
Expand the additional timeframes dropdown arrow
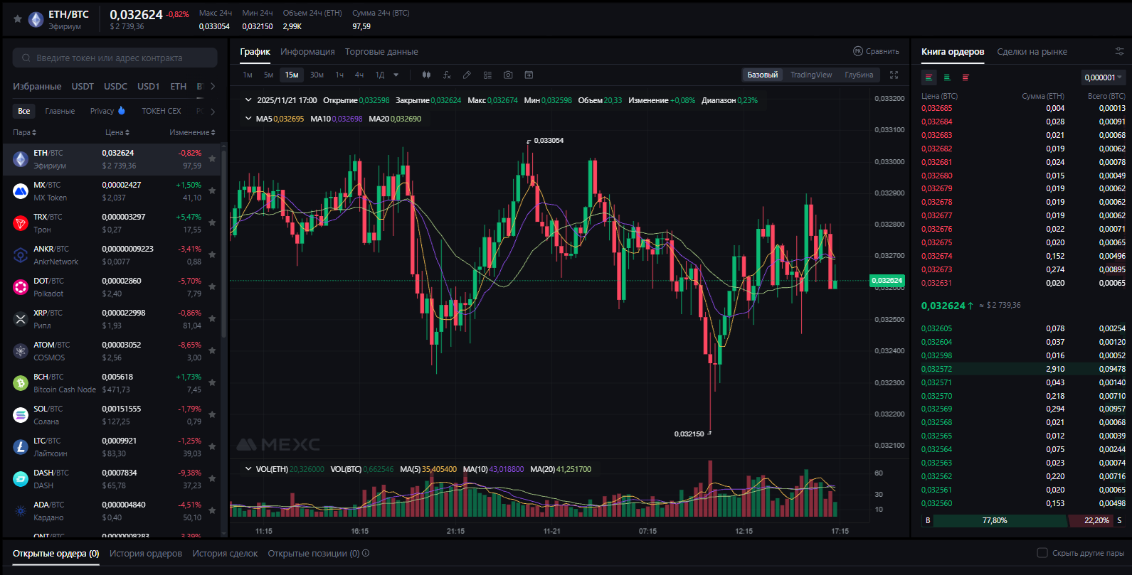[x=396, y=75]
